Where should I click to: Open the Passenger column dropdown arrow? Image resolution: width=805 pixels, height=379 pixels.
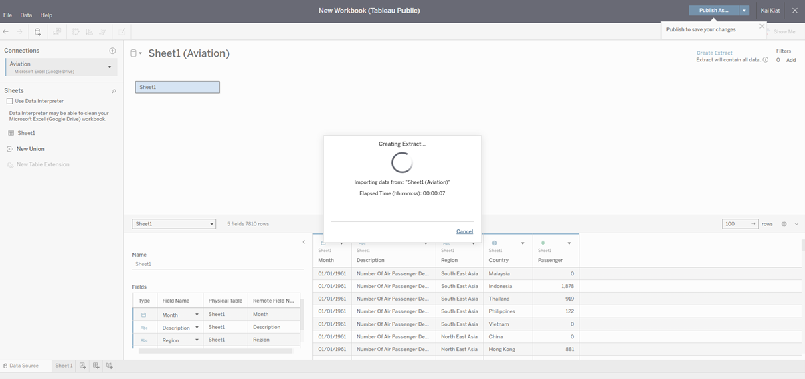pos(569,243)
